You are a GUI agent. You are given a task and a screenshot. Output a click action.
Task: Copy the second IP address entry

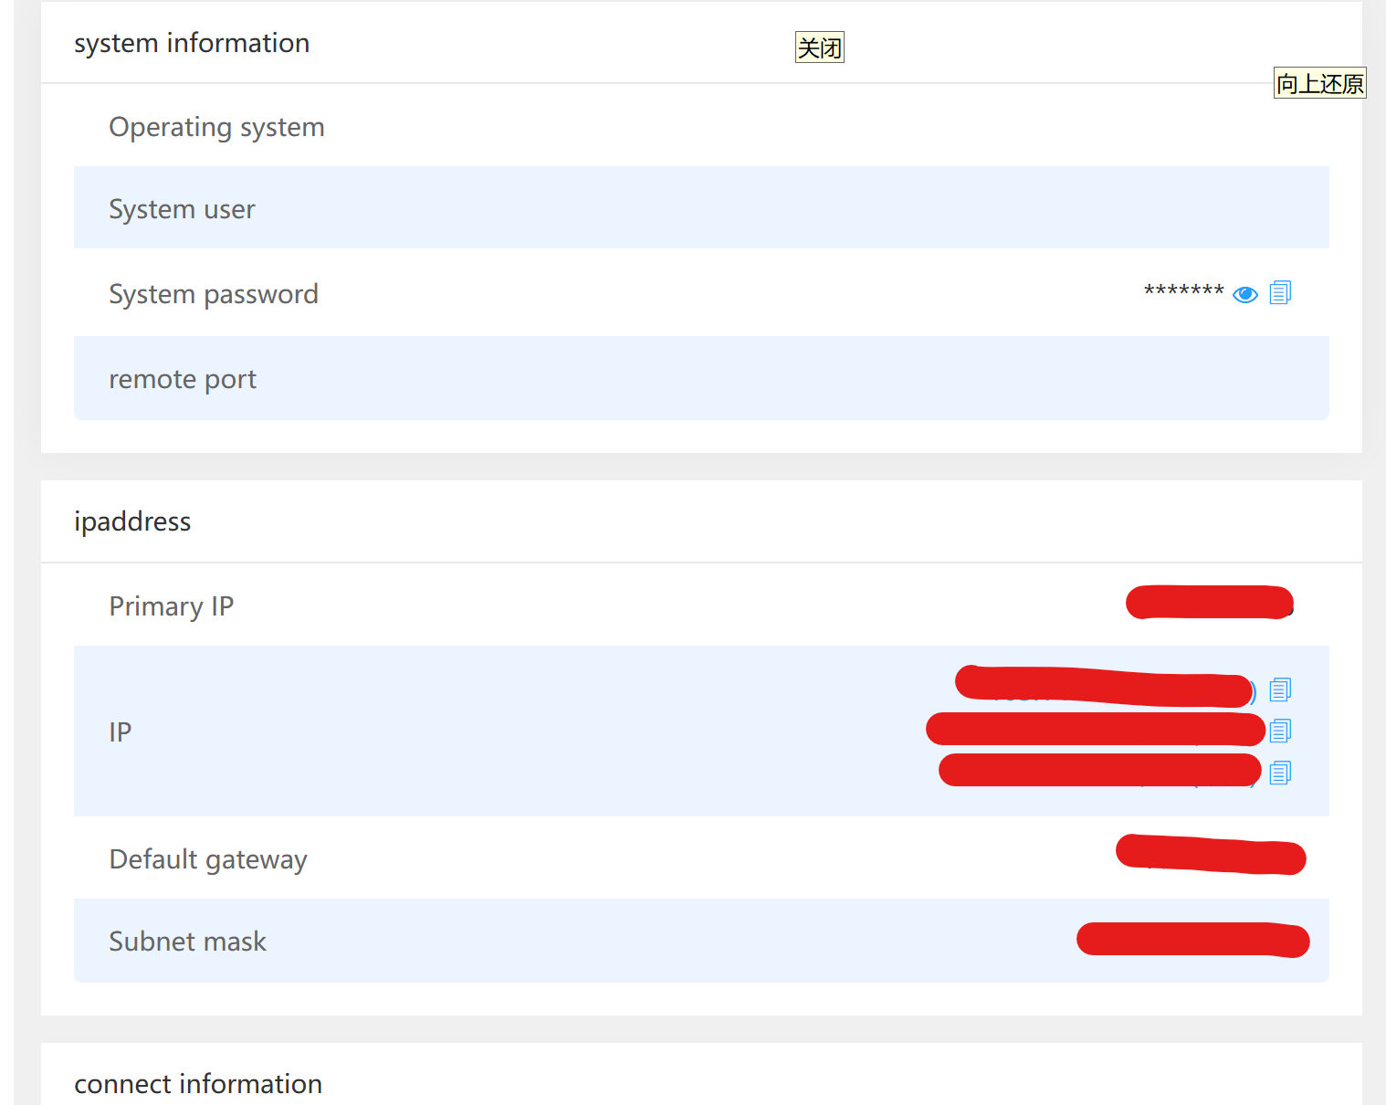pyautogui.click(x=1280, y=731)
